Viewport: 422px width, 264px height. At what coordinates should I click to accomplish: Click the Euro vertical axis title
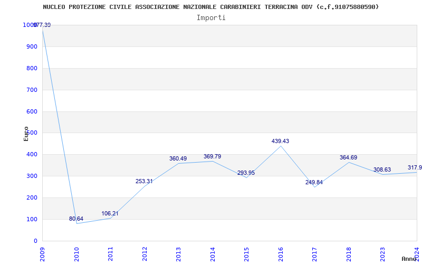coord(26,133)
